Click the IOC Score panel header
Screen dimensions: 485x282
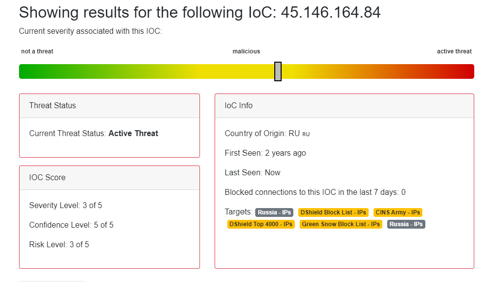click(110, 178)
